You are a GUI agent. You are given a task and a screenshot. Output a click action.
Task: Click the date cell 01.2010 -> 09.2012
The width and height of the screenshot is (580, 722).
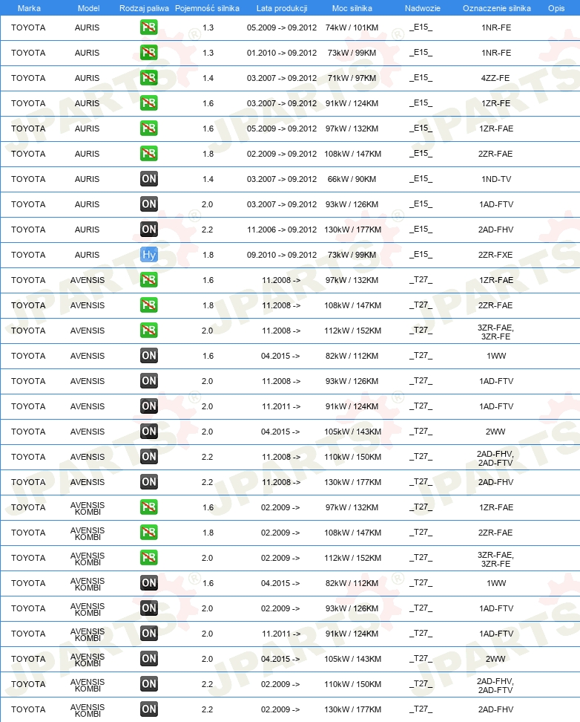[x=282, y=53]
